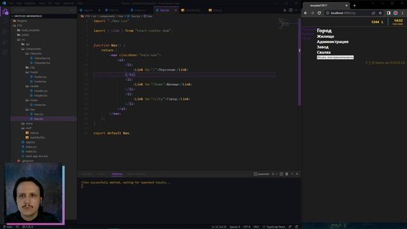Image resolution: width=407 pixels, height=229 pixels.
Task: Click the VS Code logo icon
Action: [x=4, y=3]
